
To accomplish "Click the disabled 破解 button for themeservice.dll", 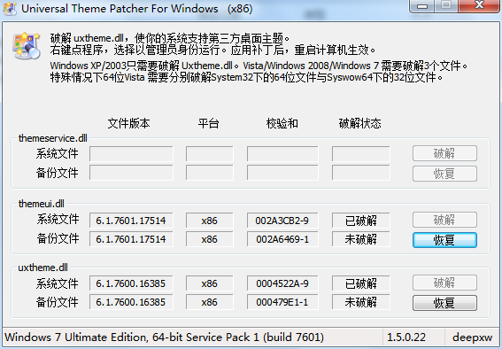I will pyautogui.click(x=444, y=153).
